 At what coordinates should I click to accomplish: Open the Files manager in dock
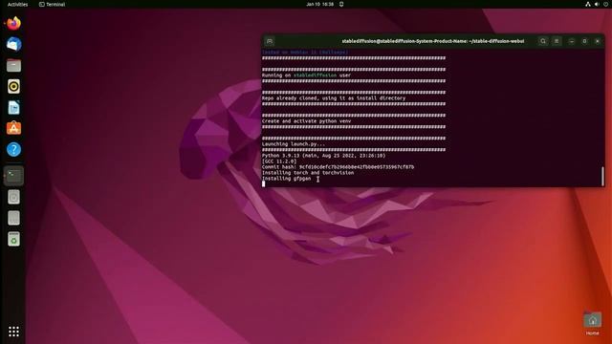click(13, 66)
